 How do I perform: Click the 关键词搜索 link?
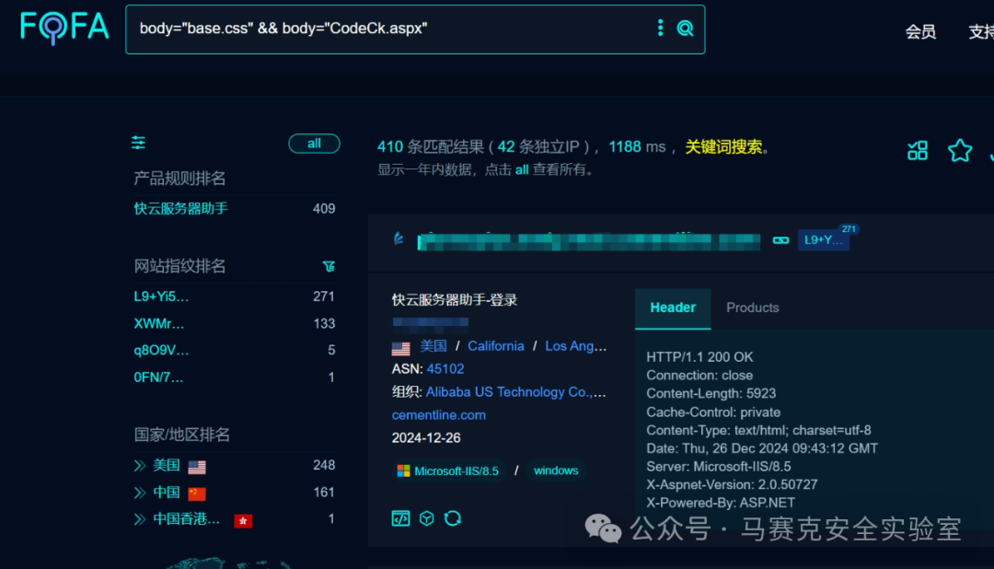[x=723, y=147]
